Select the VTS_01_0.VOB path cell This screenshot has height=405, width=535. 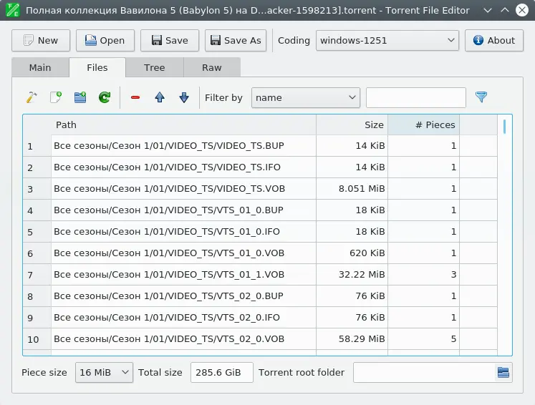pos(183,253)
